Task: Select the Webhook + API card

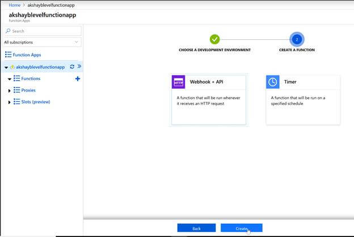Action: pyautogui.click(x=209, y=99)
